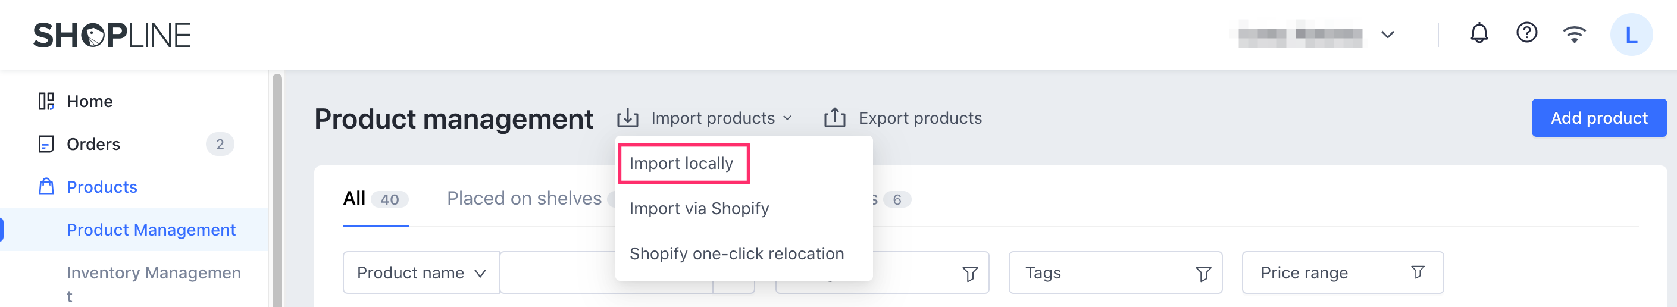Open the Tags filter dropdown
The width and height of the screenshot is (1677, 307).
pos(1115,273)
